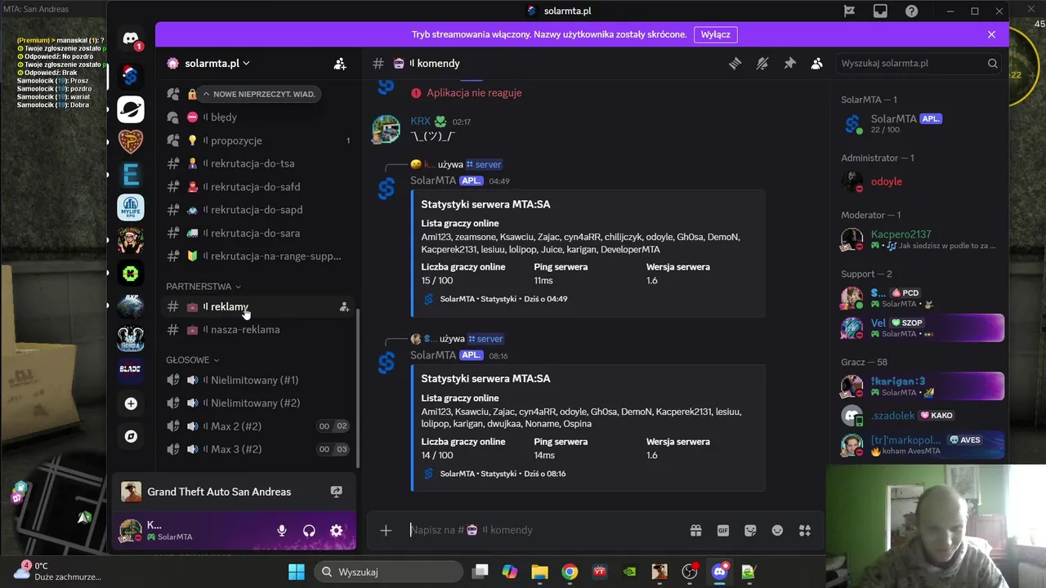
Task: Jump to new unread messages pill
Action: (x=260, y=94)
